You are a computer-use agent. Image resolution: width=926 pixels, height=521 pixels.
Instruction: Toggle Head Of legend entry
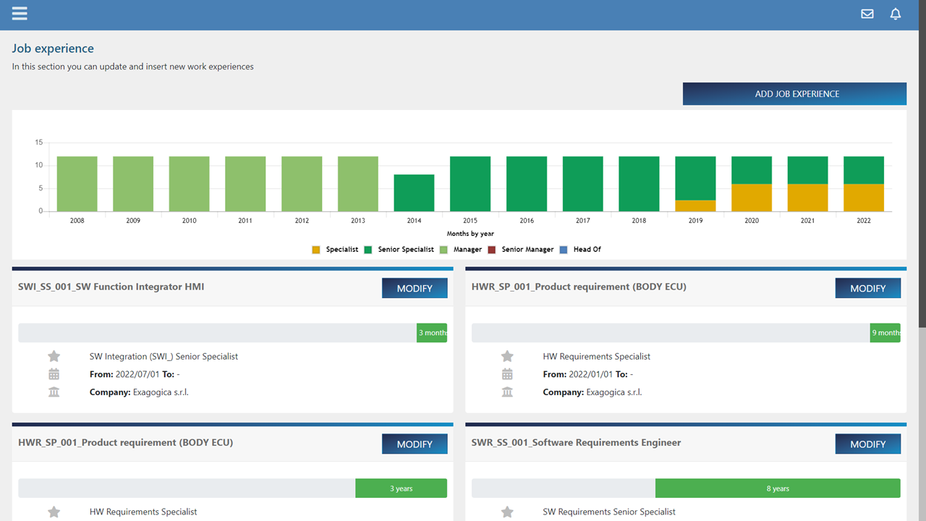(580, 250)
